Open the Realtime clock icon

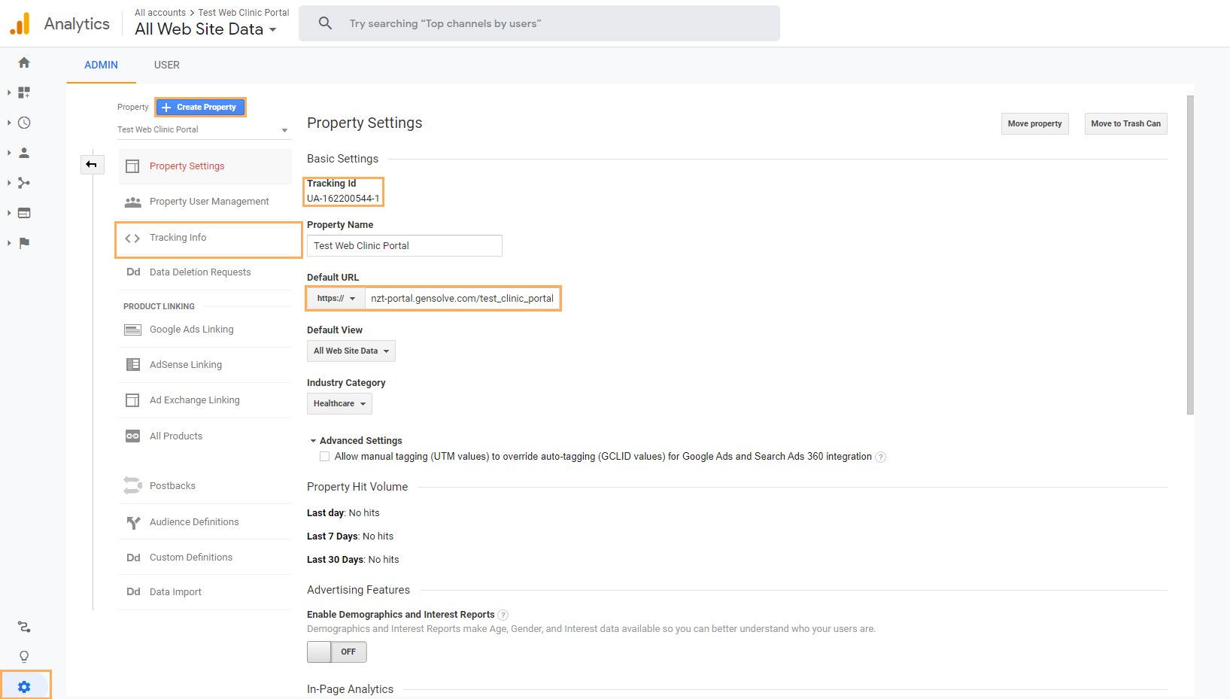(x=24, y=123)
